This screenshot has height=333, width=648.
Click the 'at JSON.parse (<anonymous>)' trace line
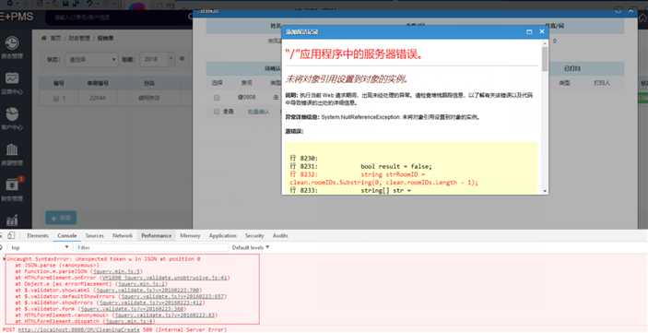coord(57,265)
